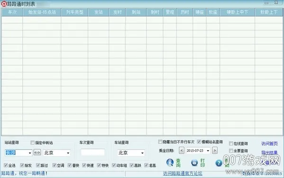Click the 乘坐日期 label
The height and width of the screenshot is (178, 284).
point(166,151)
